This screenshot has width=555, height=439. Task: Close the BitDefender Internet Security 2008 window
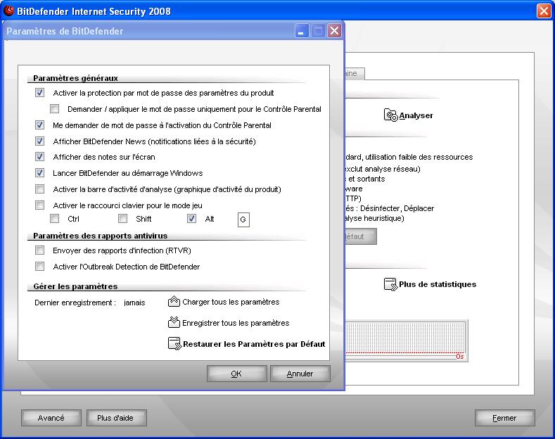coord(544,11)
